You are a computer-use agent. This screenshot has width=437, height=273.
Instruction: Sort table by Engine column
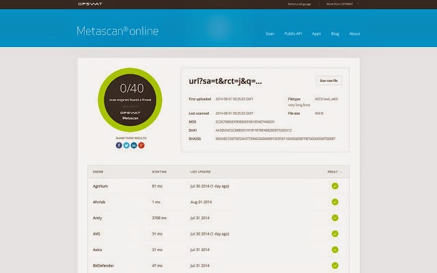point(98,172)
